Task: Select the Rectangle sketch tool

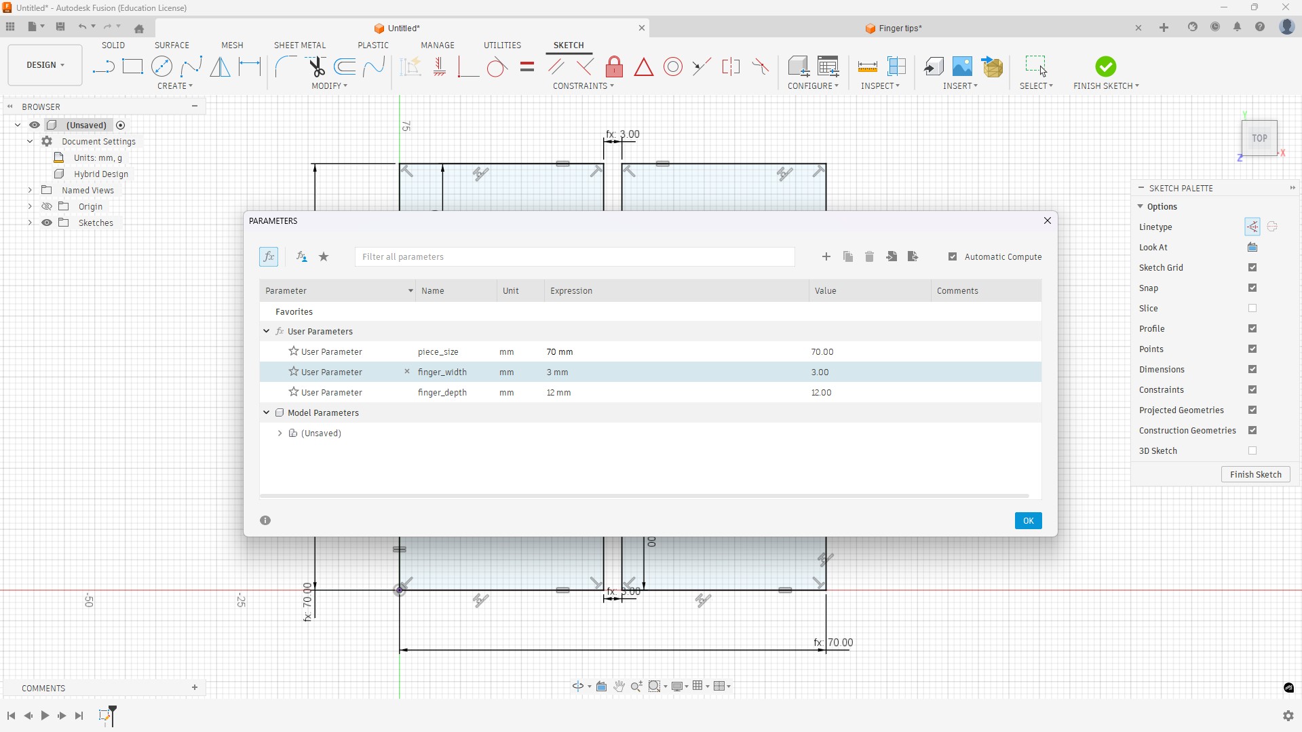Action: tap(132, 66)
